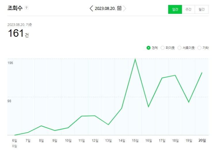Switch to the 월간 monthly tab
The height and width of the screenshot is (153, 214).
pyautogui.click(x=202, y=10)
